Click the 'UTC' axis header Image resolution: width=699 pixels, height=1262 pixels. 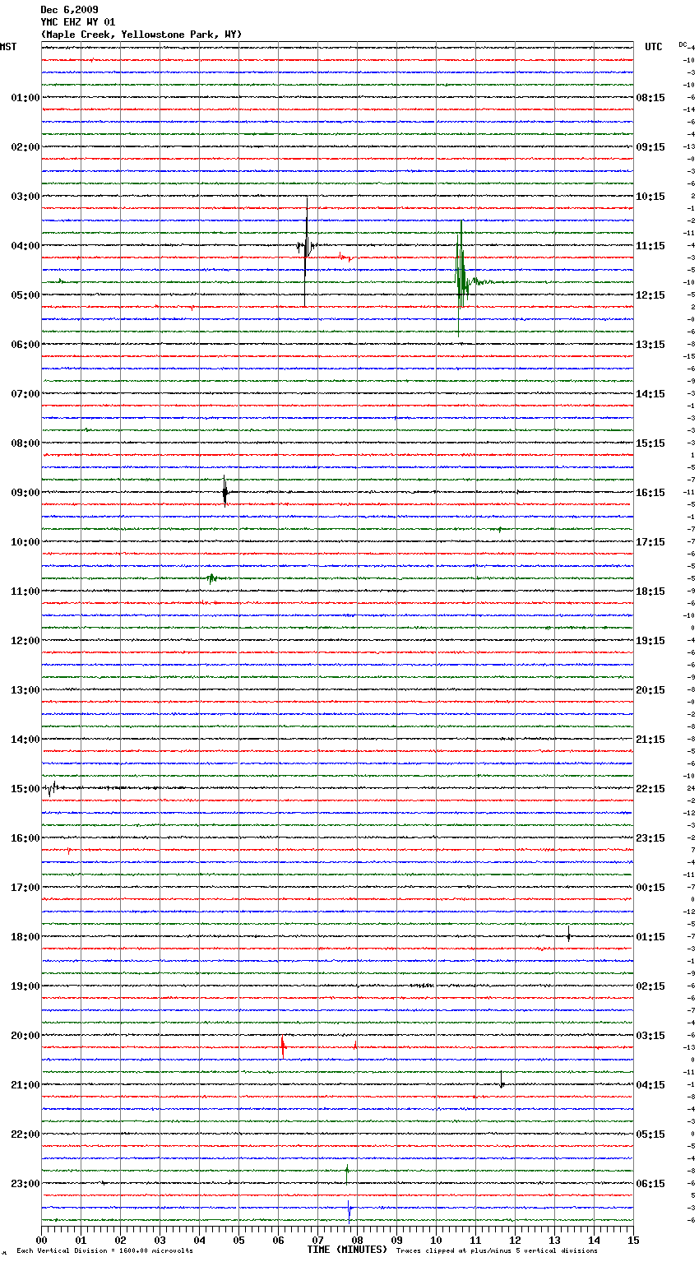click(x=654, y=47)
